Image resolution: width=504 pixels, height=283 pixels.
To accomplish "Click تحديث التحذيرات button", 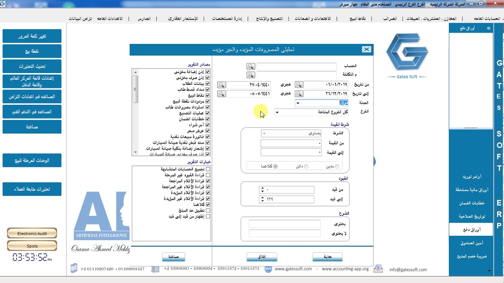I will pos(32,66).
